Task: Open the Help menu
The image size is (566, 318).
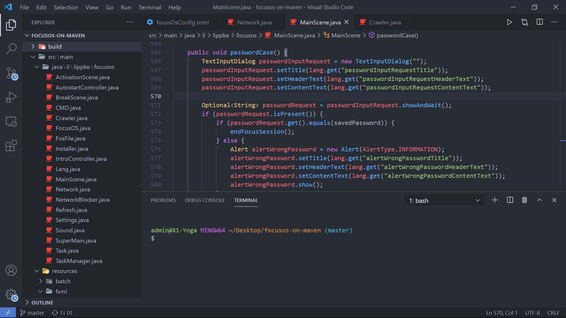Action: [x=175, y=7]
